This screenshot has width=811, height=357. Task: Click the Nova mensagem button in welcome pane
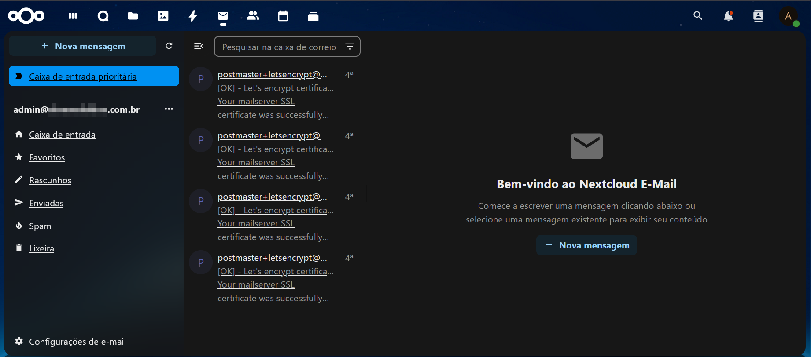tap(586, 245)
